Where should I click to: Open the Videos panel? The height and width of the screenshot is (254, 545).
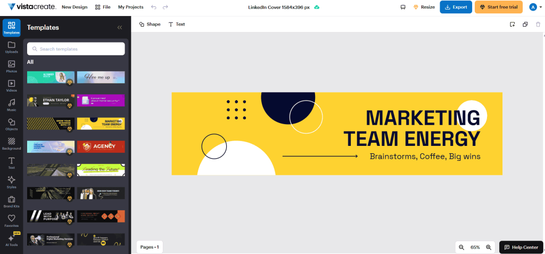pos(12,86)
